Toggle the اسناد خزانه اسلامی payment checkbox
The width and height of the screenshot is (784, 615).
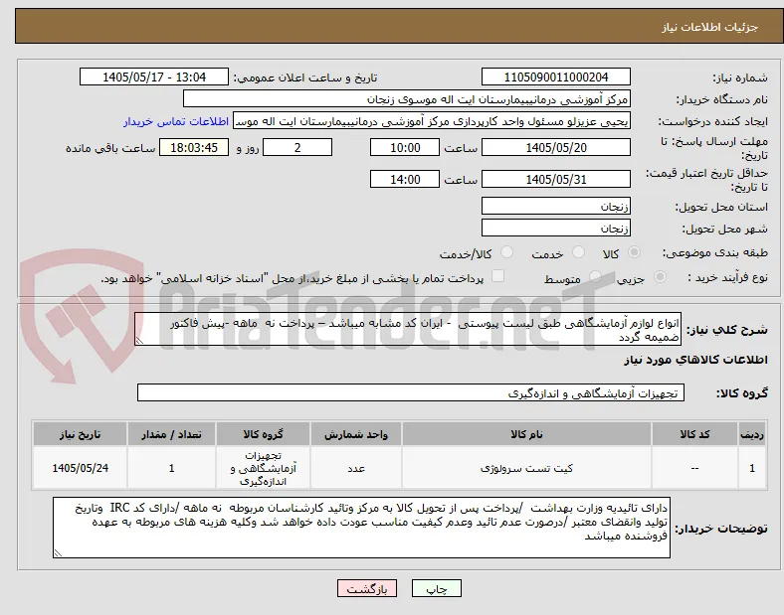(x=497, y=276)
